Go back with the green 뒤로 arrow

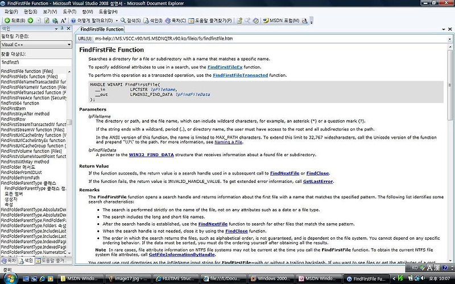click(15, 20)
